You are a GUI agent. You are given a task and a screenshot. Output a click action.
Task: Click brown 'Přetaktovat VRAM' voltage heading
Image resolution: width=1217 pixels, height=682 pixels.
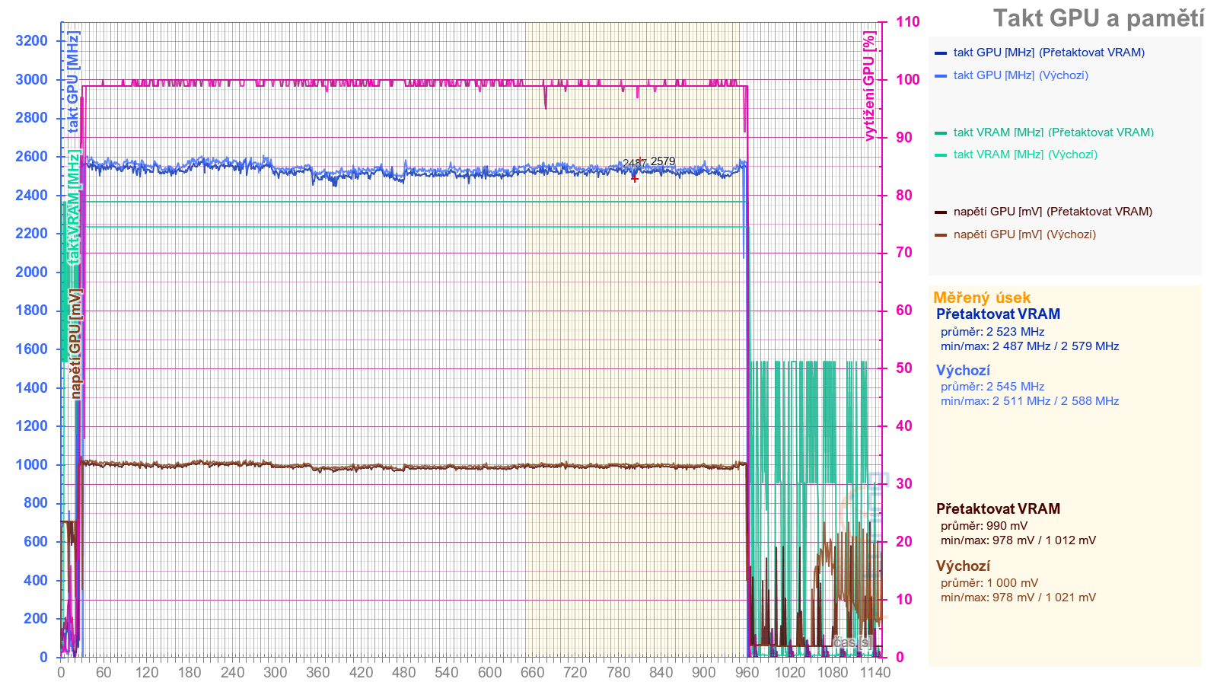(x=998, y=509)
